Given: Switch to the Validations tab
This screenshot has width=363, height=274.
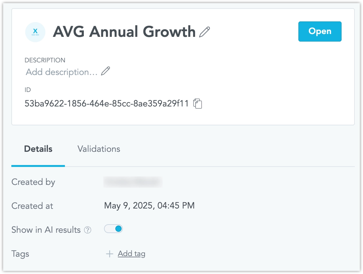Looking at the screenshot, I should (99, 149).
